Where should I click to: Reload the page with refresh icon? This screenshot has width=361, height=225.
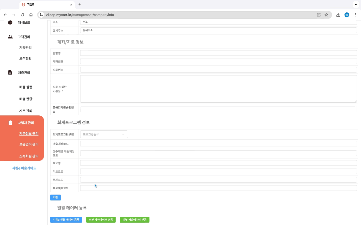(22, 15)
